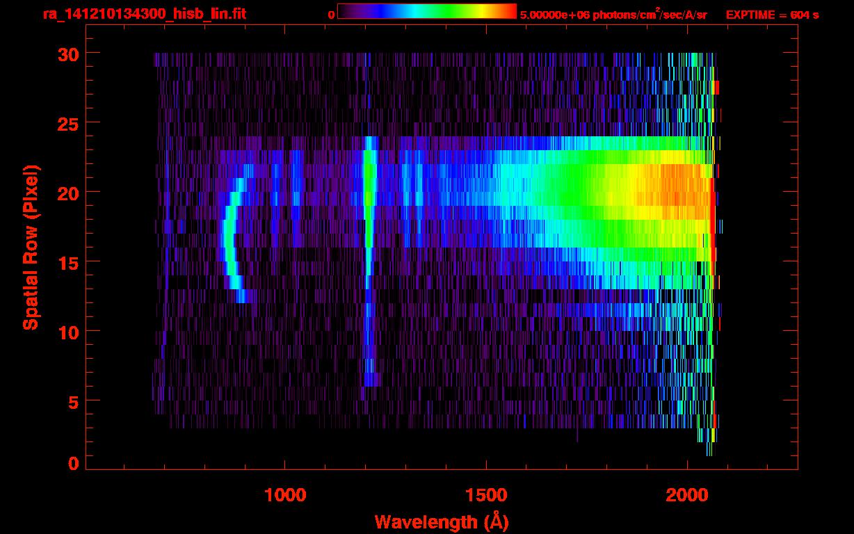Click the x-axis tick label 2000
854x534 pixels.
click(x=687, y=494)
